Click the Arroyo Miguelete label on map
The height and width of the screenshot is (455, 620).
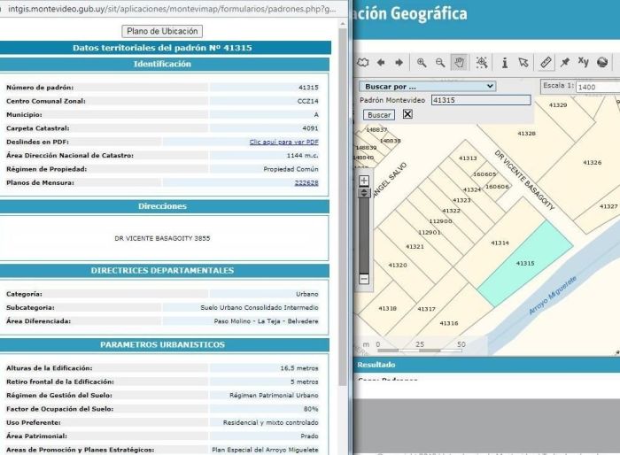point(553,295)
